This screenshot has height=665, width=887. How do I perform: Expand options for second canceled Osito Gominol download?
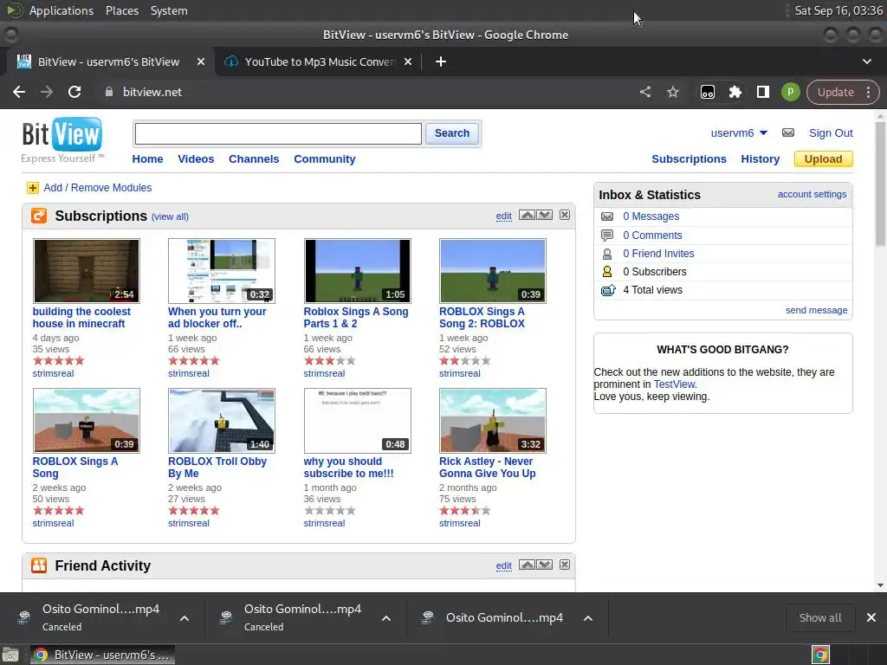(x=386, y=618)
